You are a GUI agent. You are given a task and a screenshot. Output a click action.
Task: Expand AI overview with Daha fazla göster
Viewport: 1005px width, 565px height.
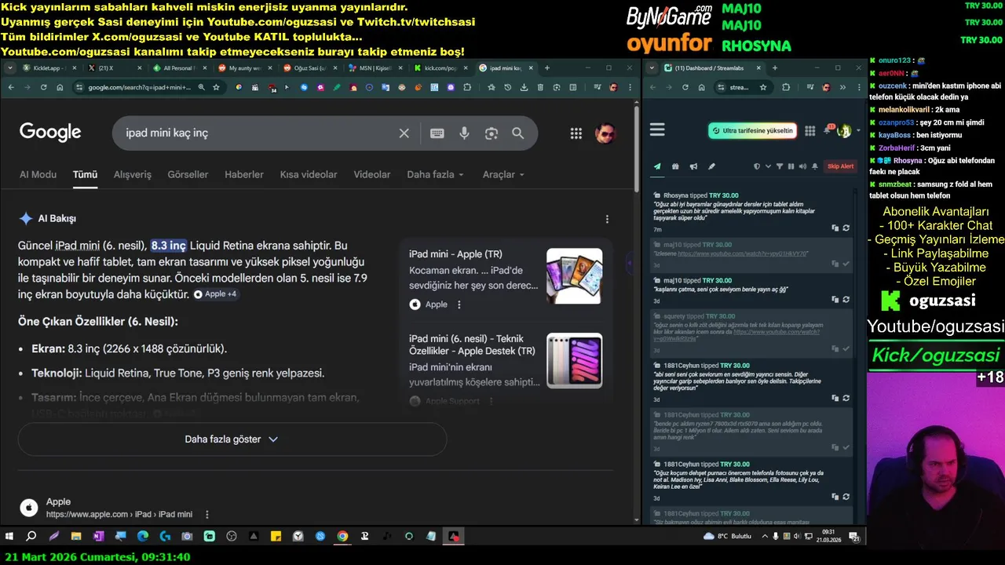click(232, 439)
